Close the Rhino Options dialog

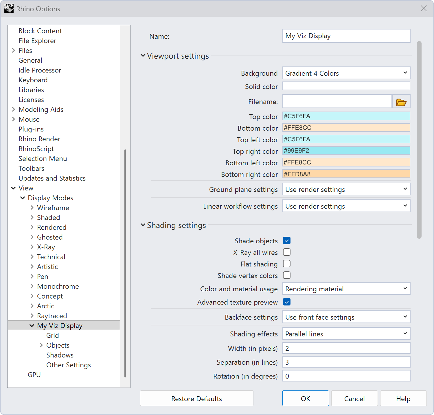coord(424,9)
